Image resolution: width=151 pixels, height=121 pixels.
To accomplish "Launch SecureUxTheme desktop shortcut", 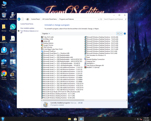I will pyautogui.click(x=13, y=29).
